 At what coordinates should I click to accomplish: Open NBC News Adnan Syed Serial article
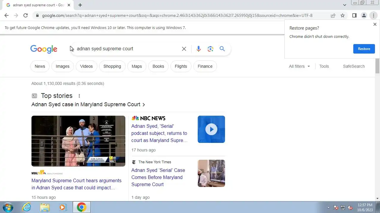[159, 133]
